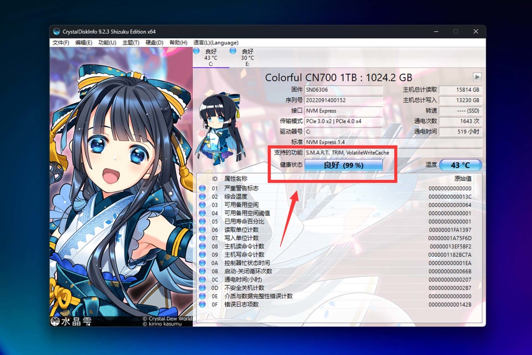This screenshot has width=532, height=355.
Task: Select the 错误日志项数 attribute name
Action: pos(241,305)
